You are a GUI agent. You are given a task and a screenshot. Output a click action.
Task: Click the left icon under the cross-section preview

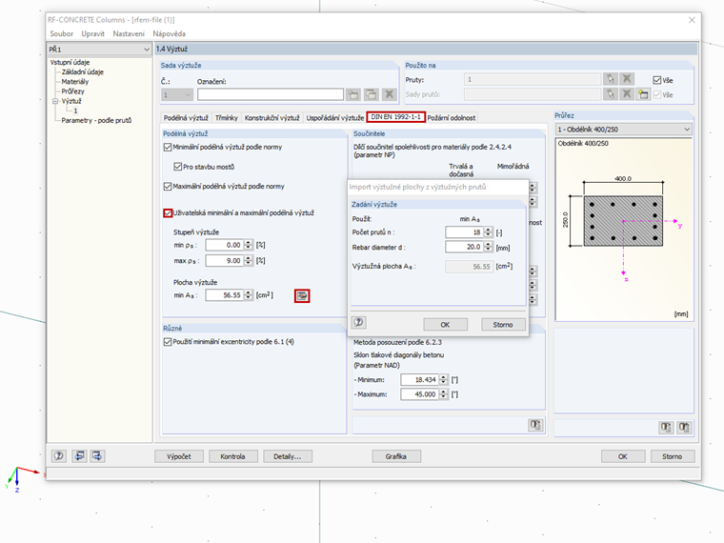666,427
